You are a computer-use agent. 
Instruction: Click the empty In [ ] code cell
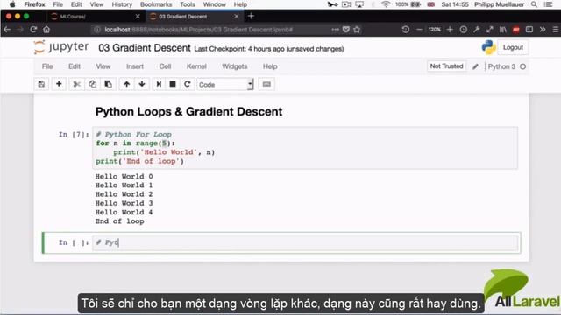coord(305,242)
